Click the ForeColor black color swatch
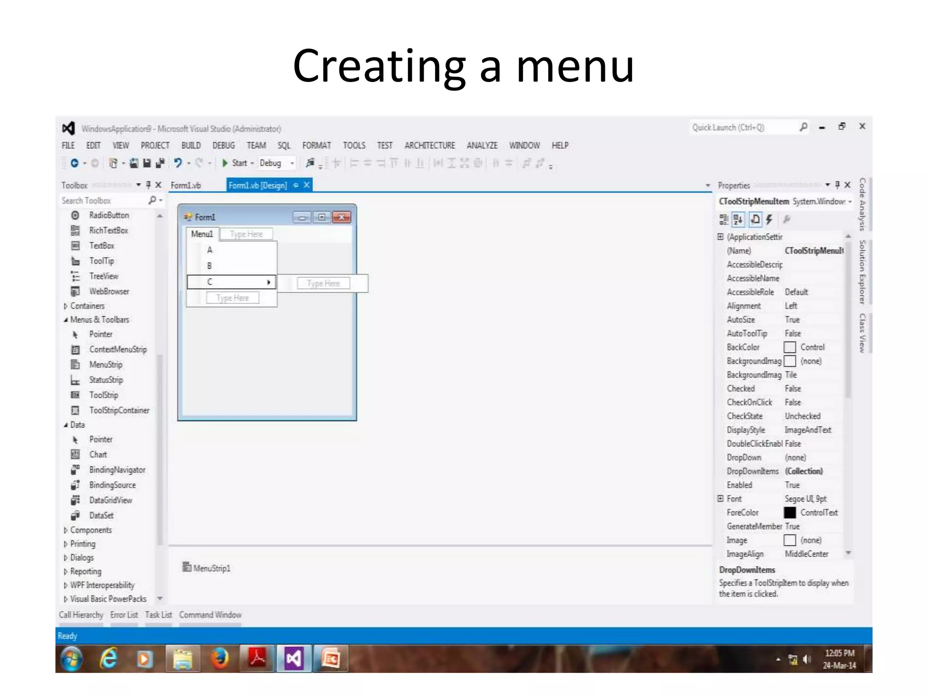The height and width of the screenshot is (696, 928). tap(790, 512)
